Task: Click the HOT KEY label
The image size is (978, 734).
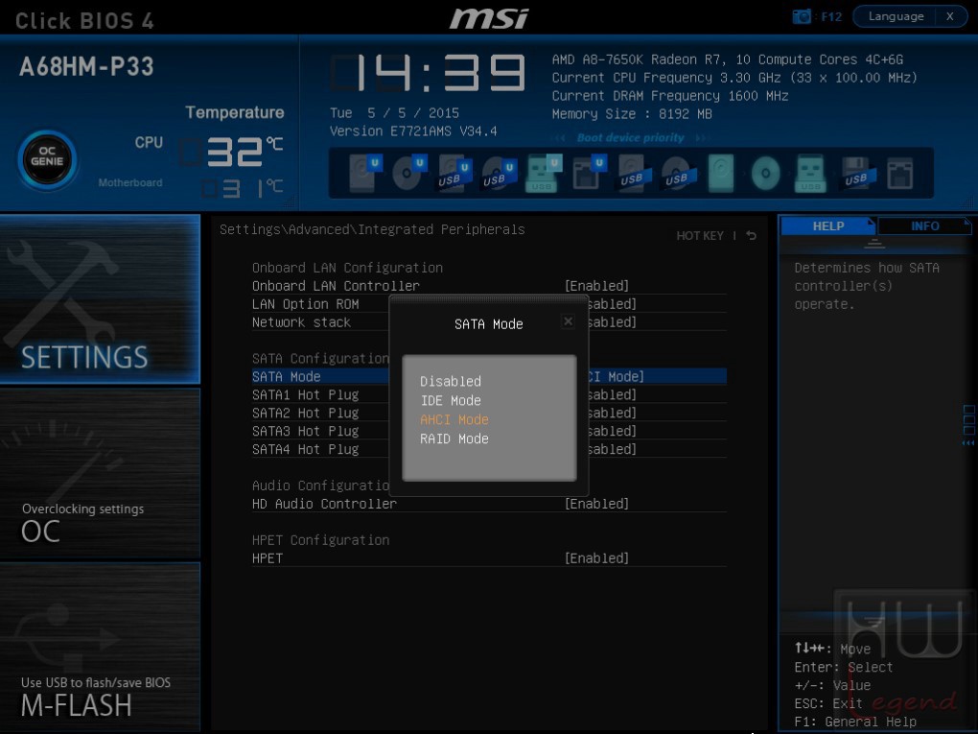Action: point(700,235)
